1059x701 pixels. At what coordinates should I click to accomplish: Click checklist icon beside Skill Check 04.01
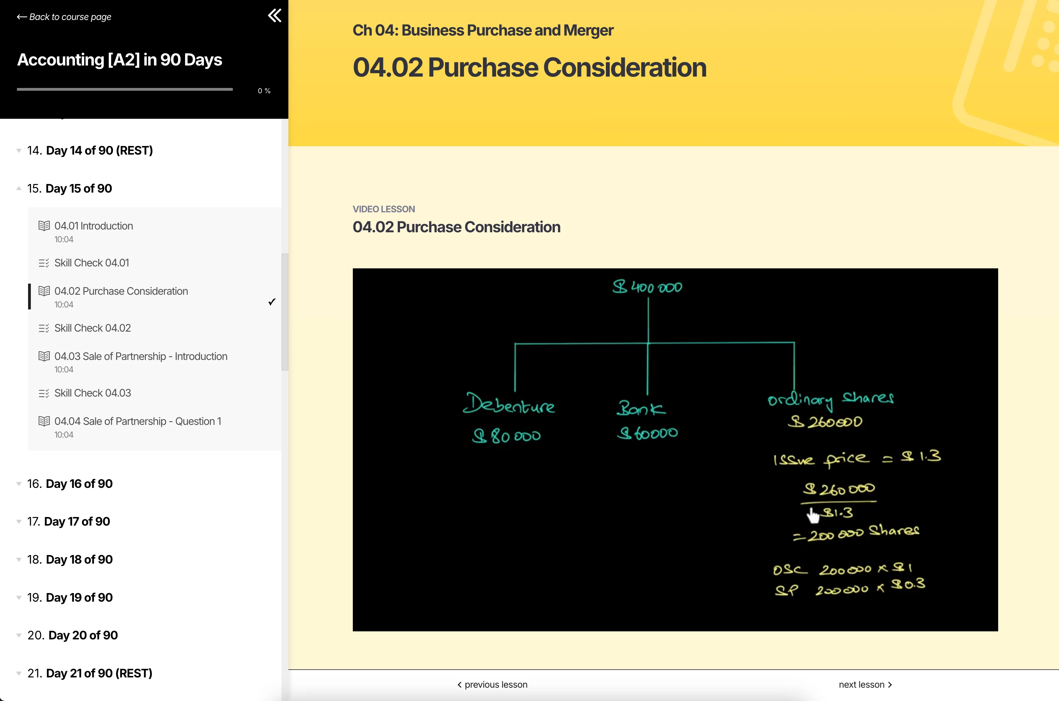click(44, 263)
